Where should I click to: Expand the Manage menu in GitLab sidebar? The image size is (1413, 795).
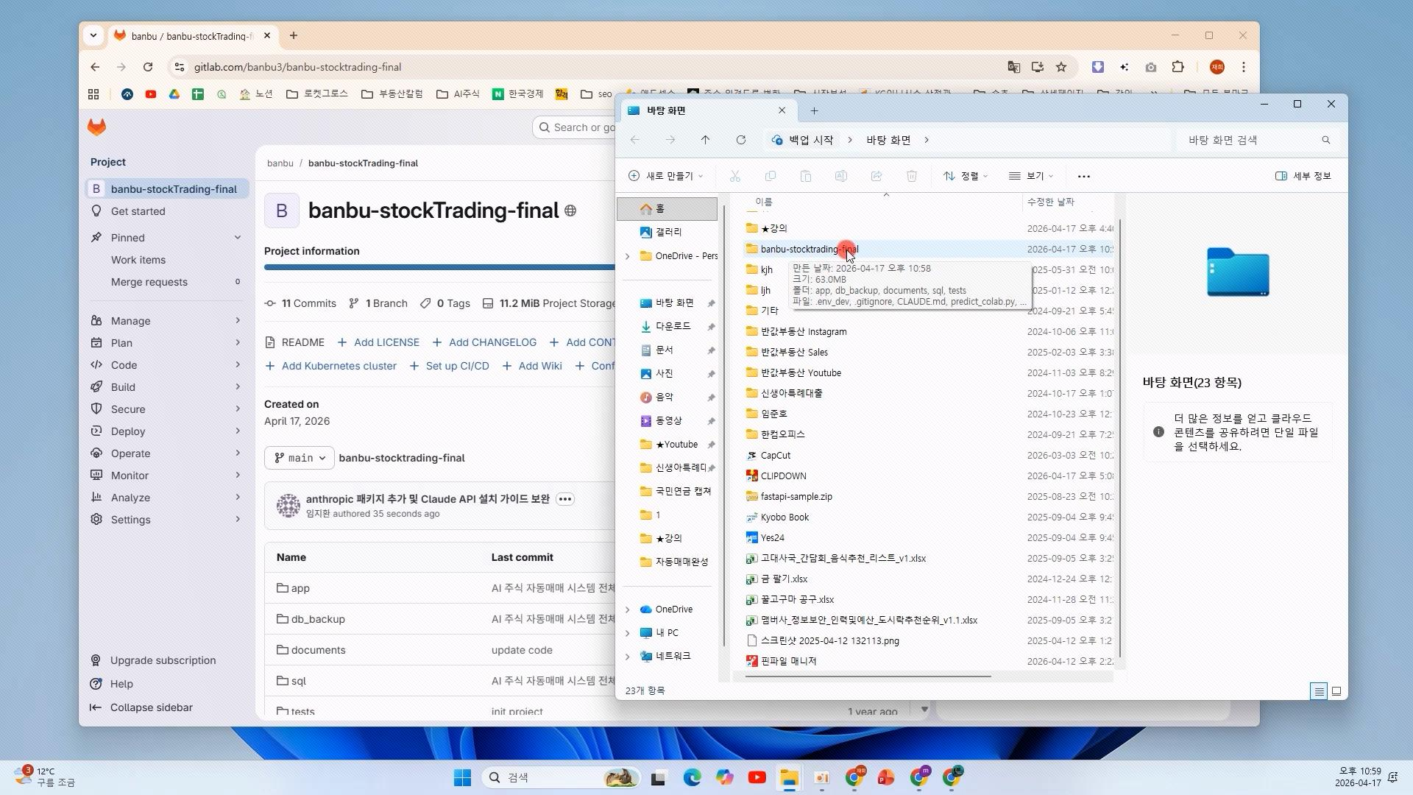[166, 321]
